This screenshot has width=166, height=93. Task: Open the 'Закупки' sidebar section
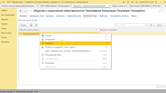pos(4,24)
